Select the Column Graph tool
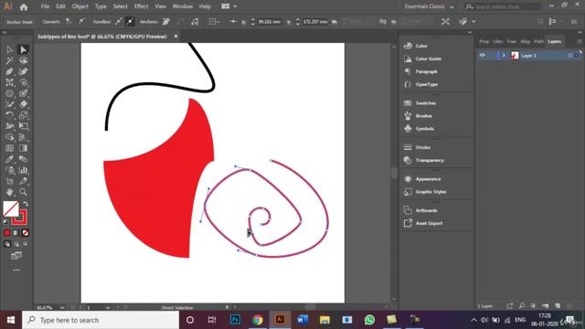585x329 pixels. point(23,170)
